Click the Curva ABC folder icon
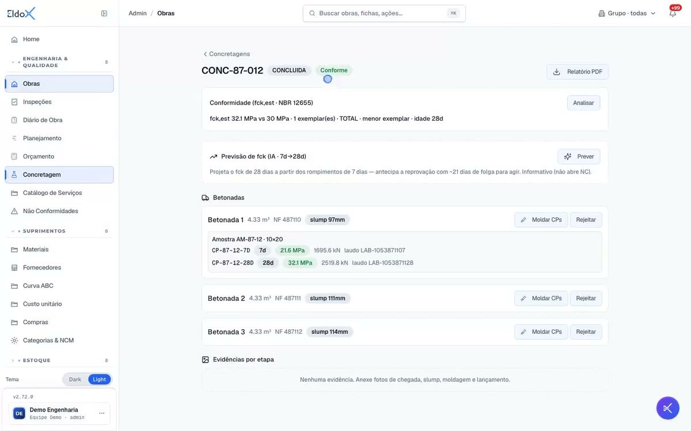Viewport: 691px width, 431px height. (x=14, y=286)
